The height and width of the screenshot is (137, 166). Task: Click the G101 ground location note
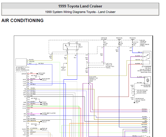tap(140, 100)
